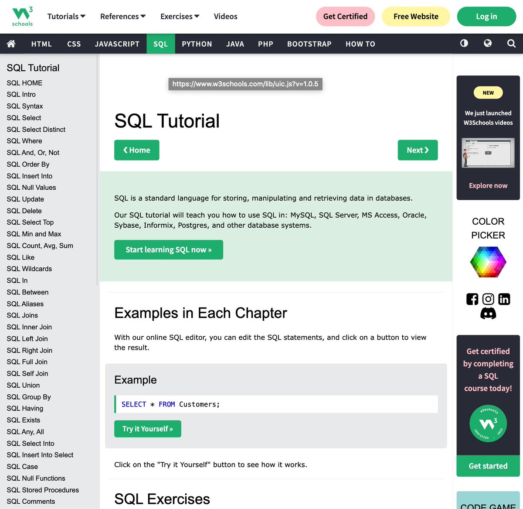This screenshot has width=523, height=509.
Task: Open SQL Syntax in sidebar
Action: tap(25, 106)
